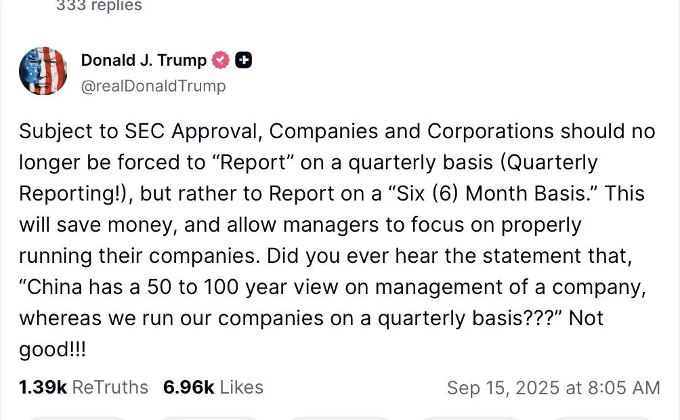Click the middle pill button in the bottom action row

pos(339,418)
